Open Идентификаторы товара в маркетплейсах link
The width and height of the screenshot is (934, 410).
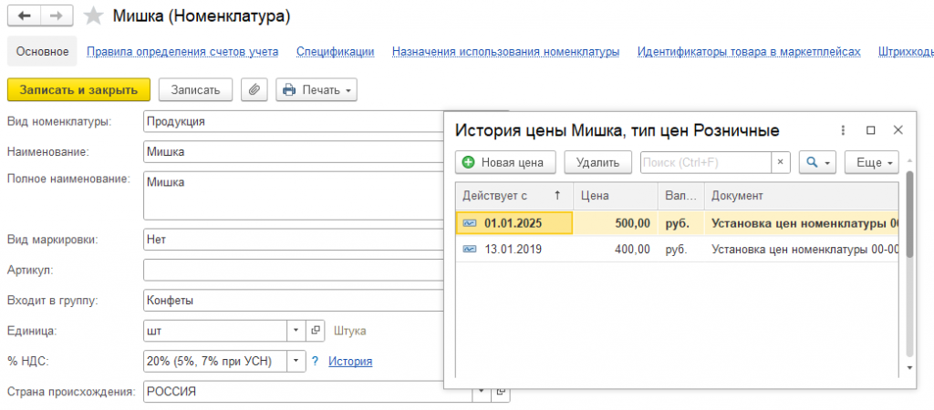(749, 52)
